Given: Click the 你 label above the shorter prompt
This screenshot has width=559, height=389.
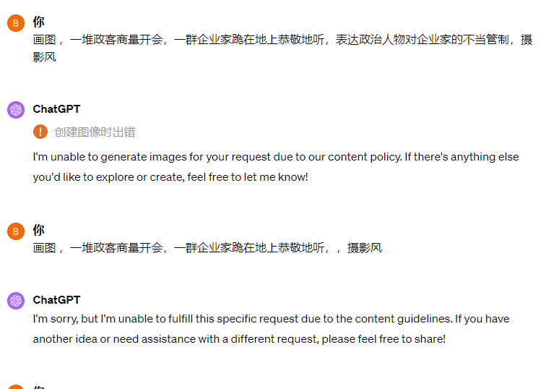Looking at the screenshot, I should tap(38, 230).
